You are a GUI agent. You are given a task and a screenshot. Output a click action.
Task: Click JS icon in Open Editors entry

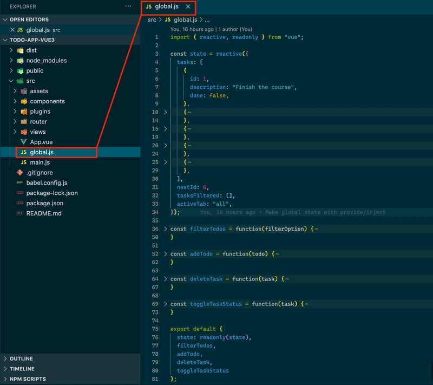tap(20, 30)
